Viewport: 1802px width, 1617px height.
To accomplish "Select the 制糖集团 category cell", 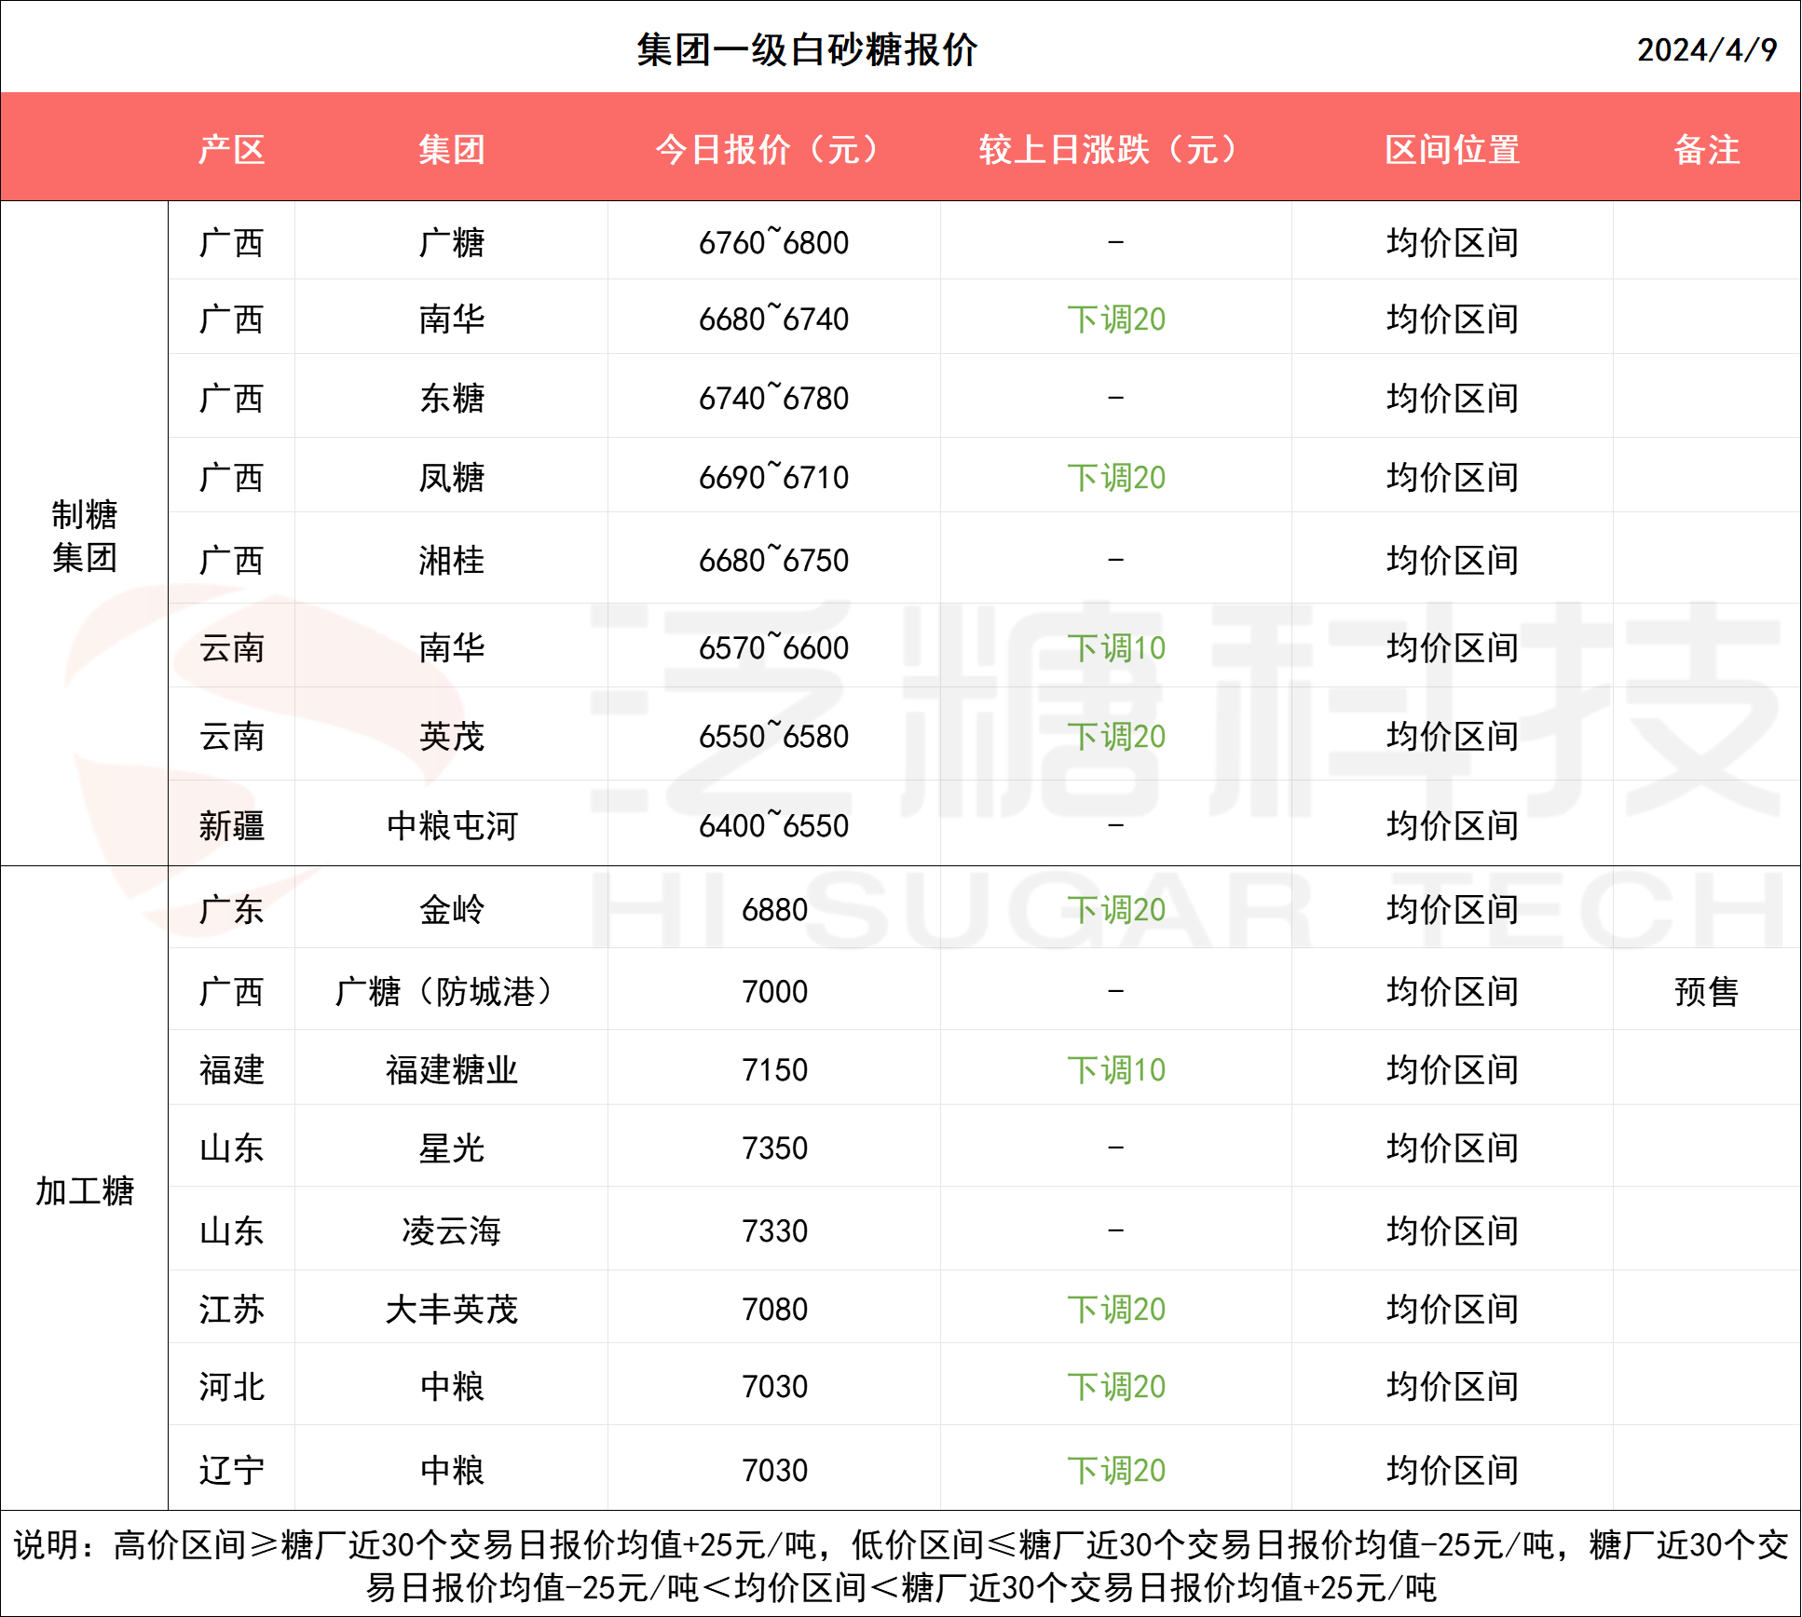I will [x=84, y=536].
